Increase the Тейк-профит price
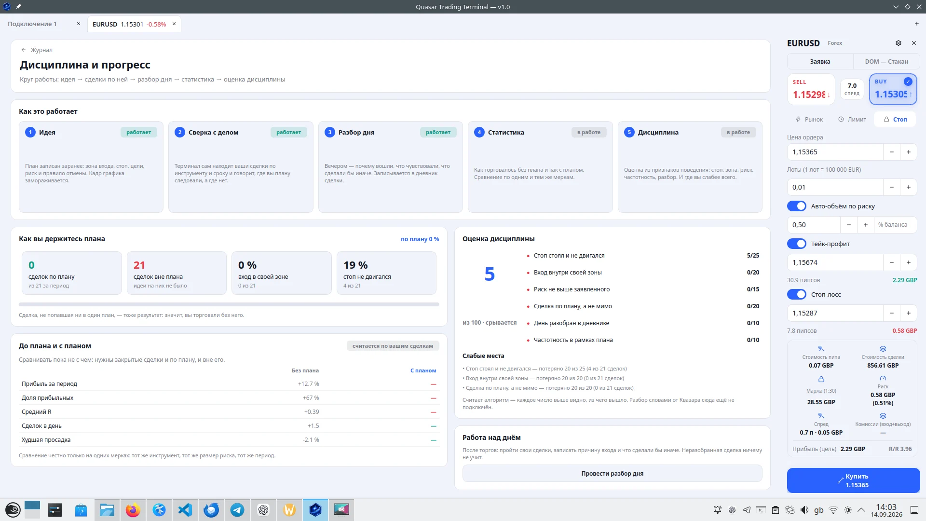The image size is (926, 521). coord(908,262)
